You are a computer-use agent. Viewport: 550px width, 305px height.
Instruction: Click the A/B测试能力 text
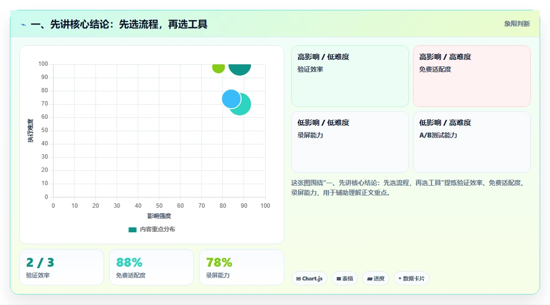[438, 135]
